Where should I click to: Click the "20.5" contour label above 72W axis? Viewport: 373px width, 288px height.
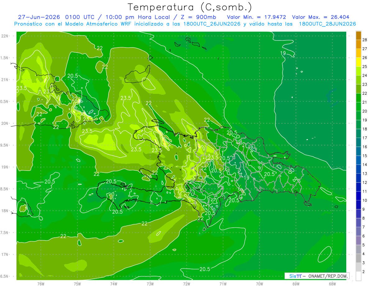[205, 269]
